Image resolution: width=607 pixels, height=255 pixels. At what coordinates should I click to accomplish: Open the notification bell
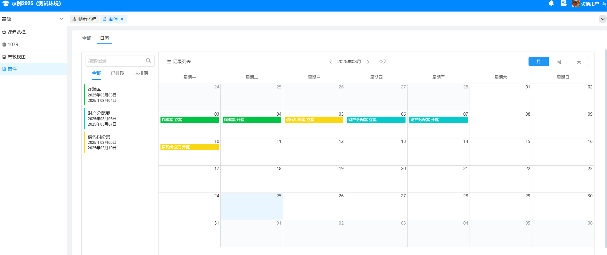pyautogui.click(x=551, y=4)
